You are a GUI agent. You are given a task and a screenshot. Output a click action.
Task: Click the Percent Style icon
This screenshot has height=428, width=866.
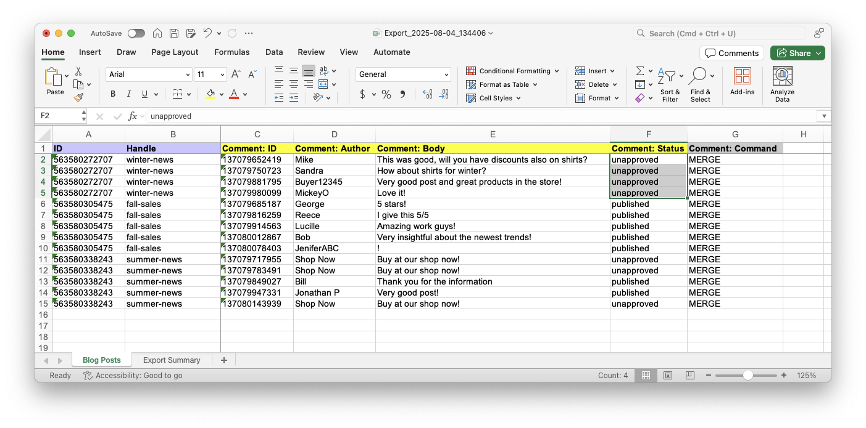pyautogui.click(x=386, y=94)
